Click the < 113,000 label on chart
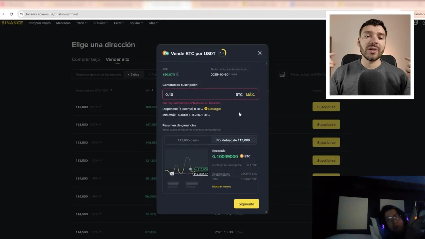 pyautogui.click(x=201, y=169)
